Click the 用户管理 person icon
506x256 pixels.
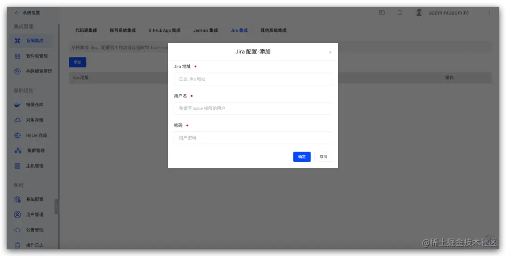(x=17, y=215)
